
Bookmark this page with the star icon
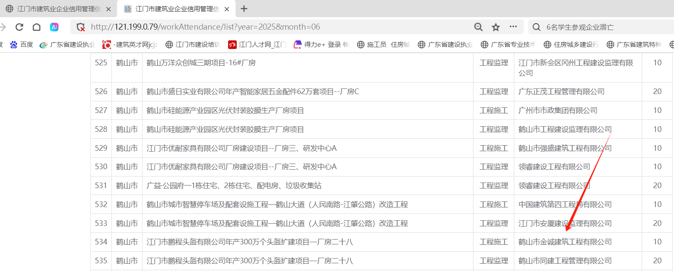496,27
